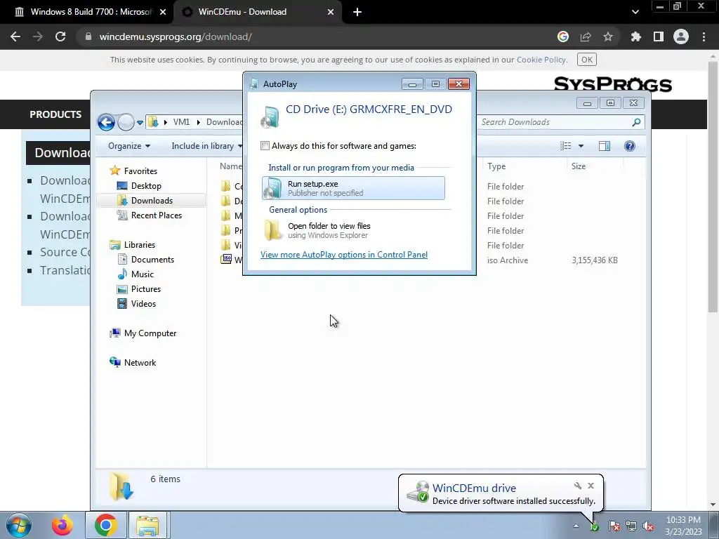
Task: Click volume muted tray icon
Action: [648, 526]
